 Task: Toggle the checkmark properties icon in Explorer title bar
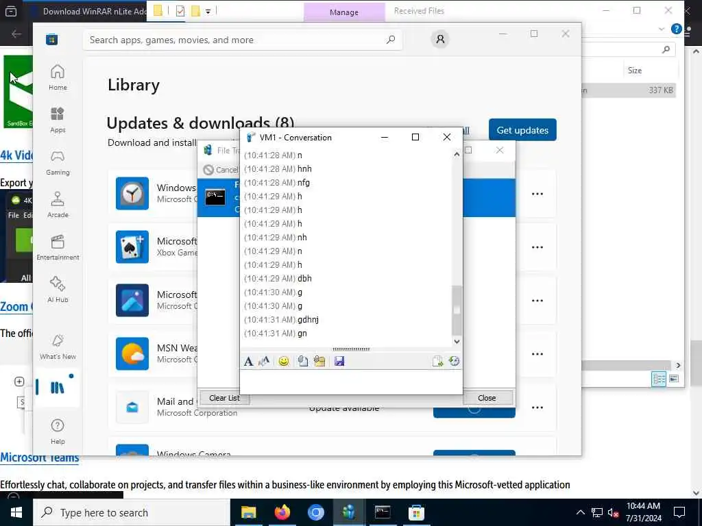pos(180,11)
